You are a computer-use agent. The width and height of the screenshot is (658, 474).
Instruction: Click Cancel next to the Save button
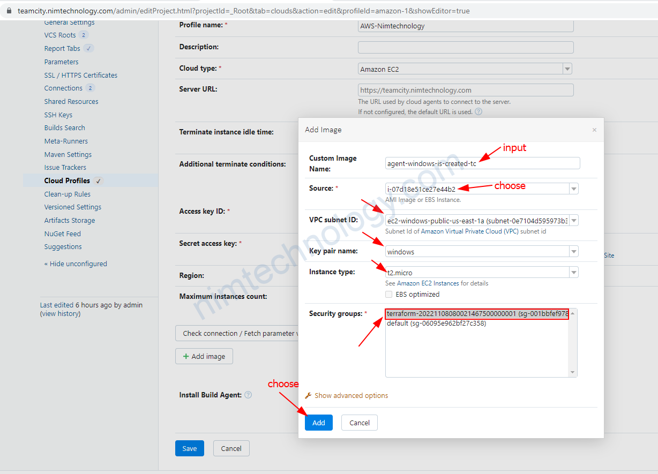point(231,448)
